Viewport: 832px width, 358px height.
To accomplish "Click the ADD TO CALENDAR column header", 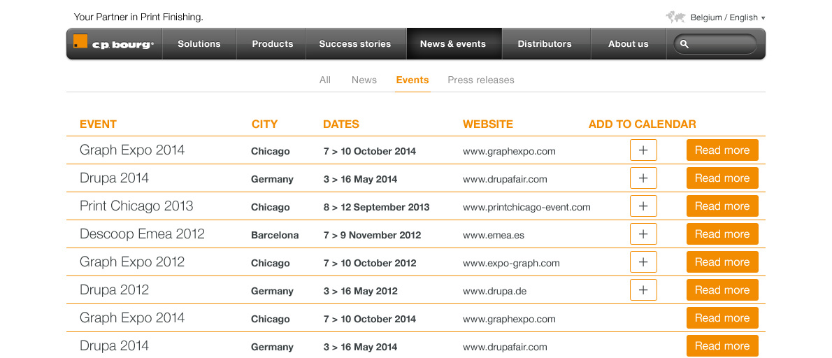I will [x=642, y=124].
